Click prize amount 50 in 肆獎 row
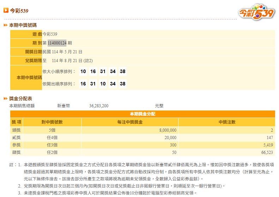 (x=174, y=153)
